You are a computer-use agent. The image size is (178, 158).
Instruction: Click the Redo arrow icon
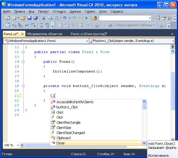(x=75, y=18)
